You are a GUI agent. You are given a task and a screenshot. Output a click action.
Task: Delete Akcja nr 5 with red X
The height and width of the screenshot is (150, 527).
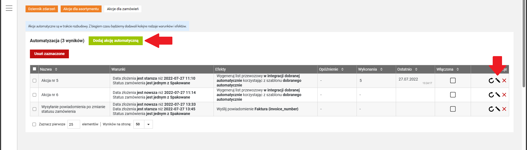tap(504, 80)
